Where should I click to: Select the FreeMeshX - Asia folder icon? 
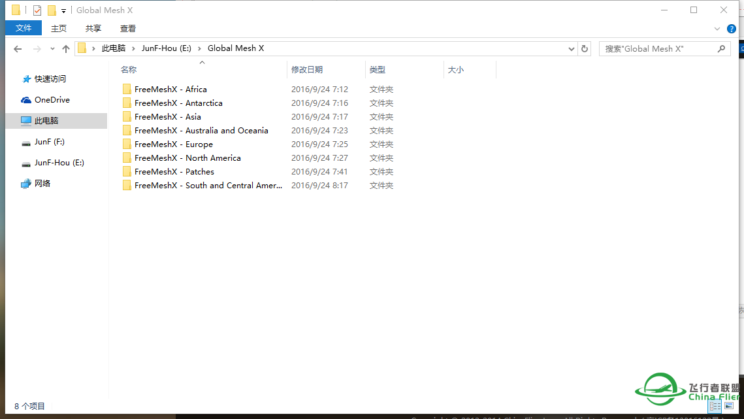click(x=127, y=117)
